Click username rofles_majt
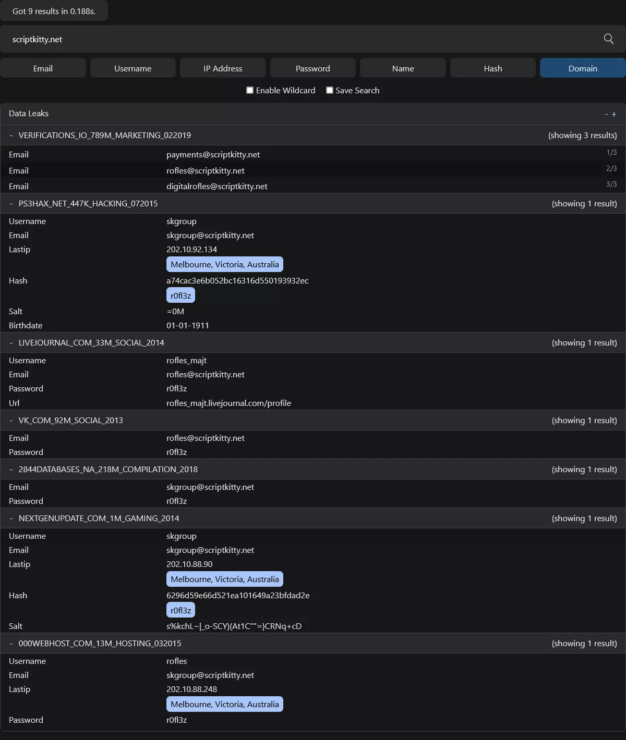626x740 pixels. (x=186, y=360)
